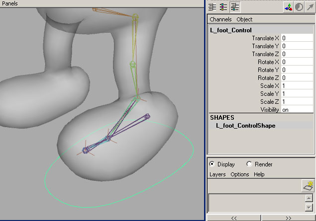The height and width of the screenshot is (221, 316).
Task: Select the Render radio button
Action: pos(249,164)
